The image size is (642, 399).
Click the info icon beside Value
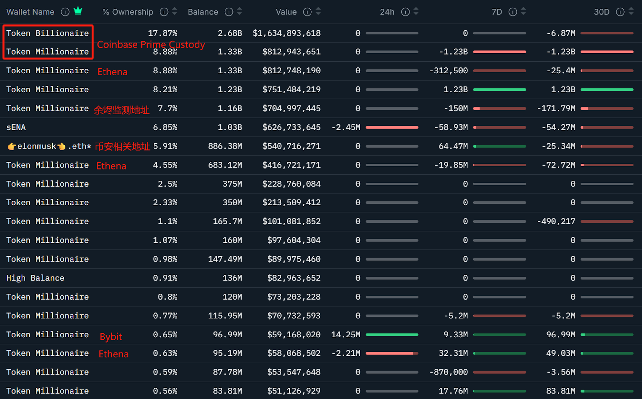[x=307, y=12]
